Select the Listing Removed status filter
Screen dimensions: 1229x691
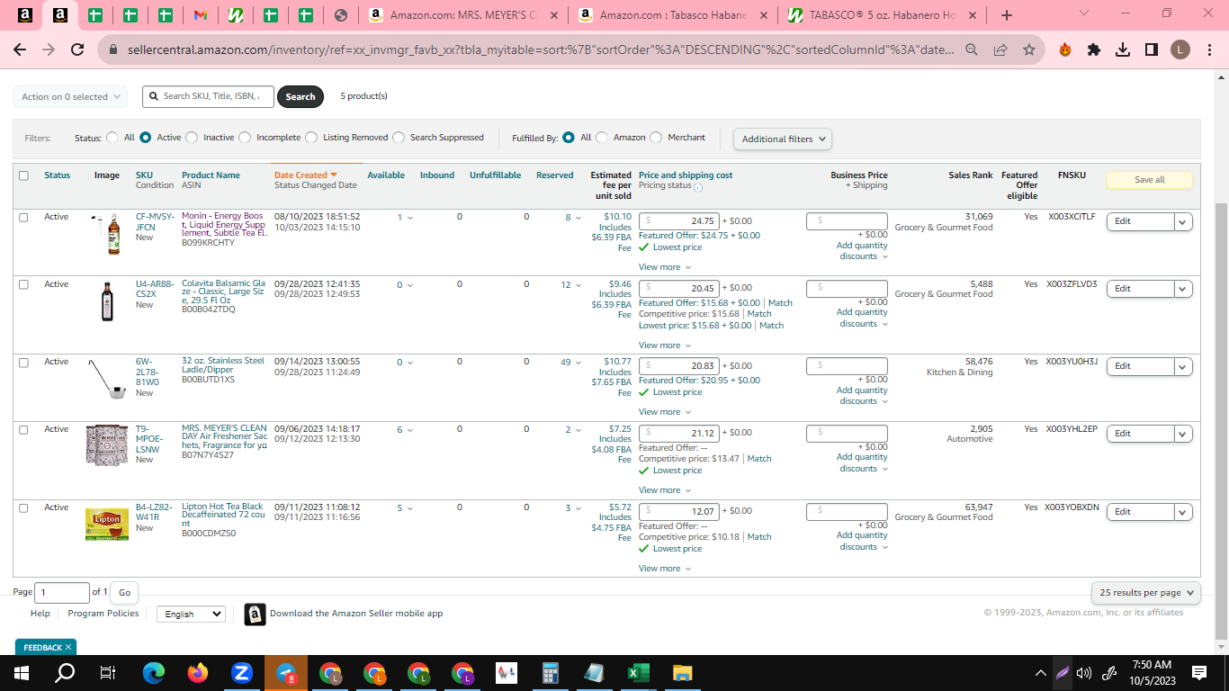click(311, 138)
